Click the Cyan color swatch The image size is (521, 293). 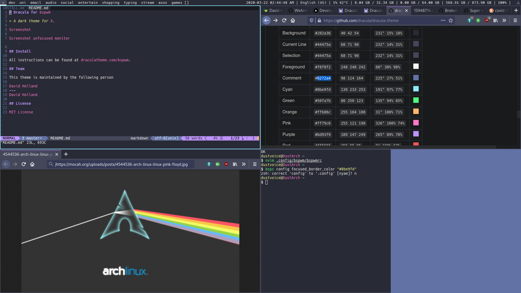click(416, 89)
